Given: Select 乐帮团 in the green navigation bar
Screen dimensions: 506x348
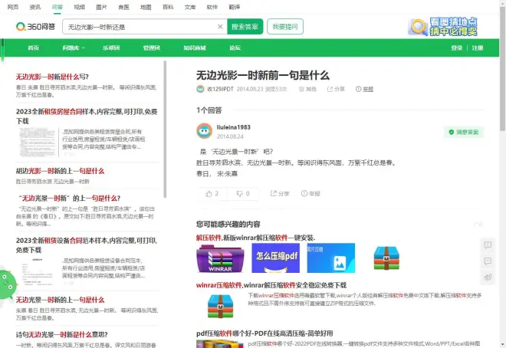Looking at the screenshot, I should coord(111,48).
